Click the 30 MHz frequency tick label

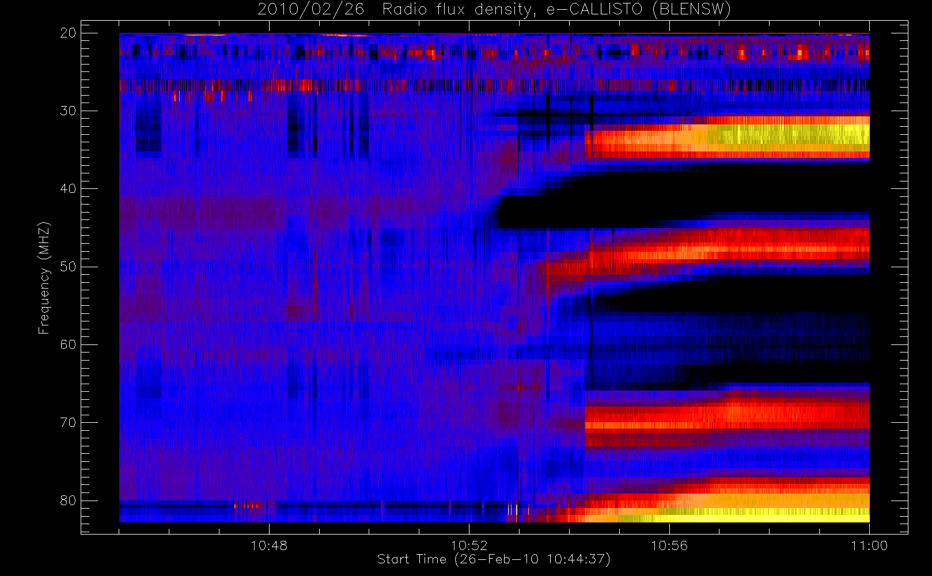[68, 111]
